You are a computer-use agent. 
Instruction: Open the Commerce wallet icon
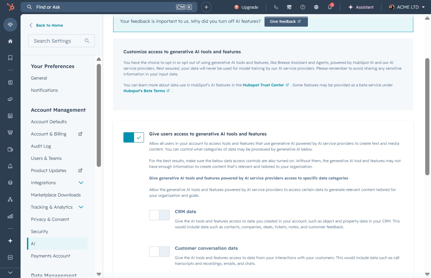click(10, 149)
